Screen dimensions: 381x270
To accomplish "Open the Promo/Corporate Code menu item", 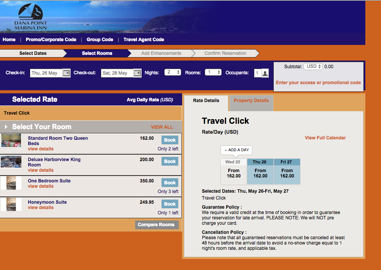I will (x=51, y=40).
